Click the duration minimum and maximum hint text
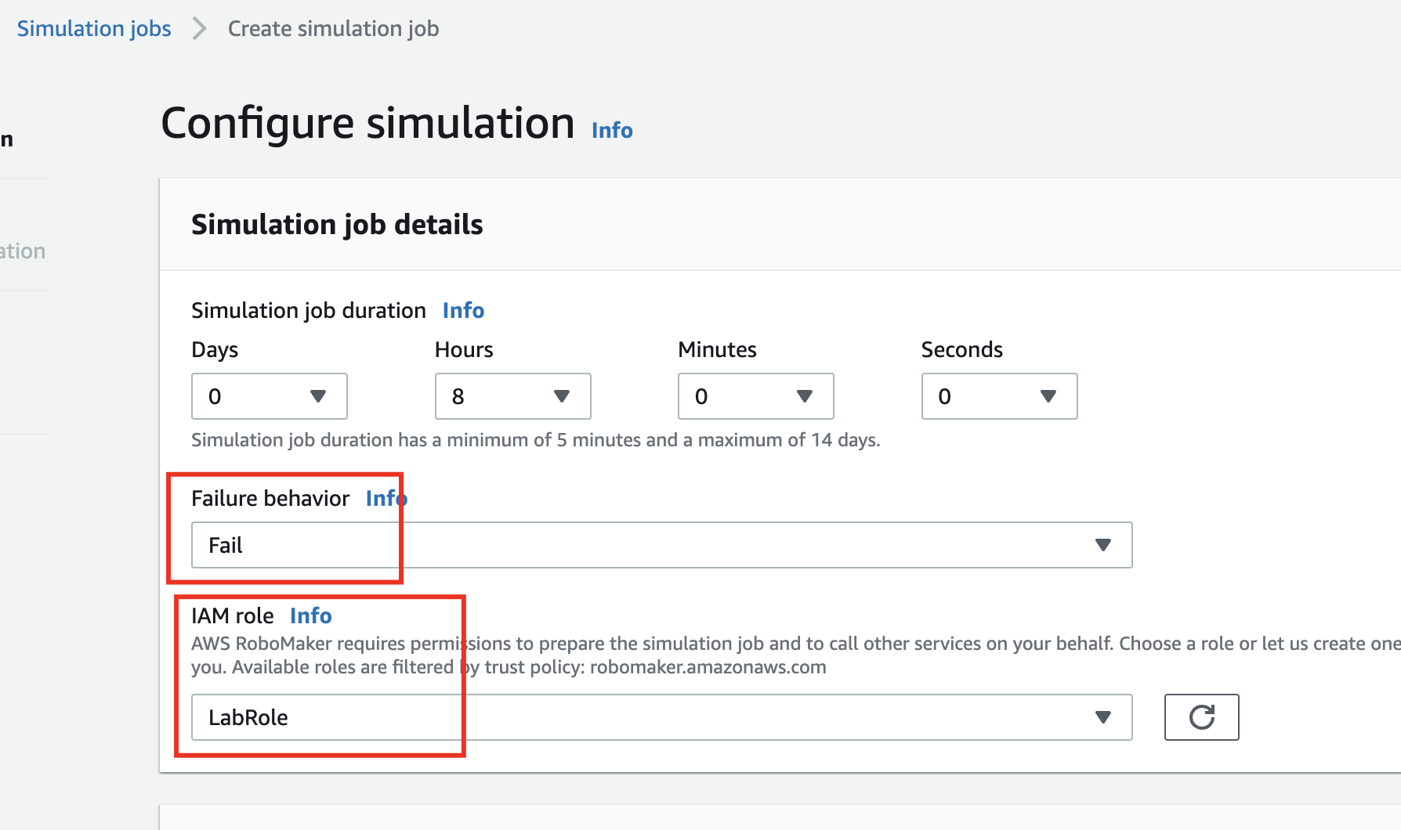The image size is (1401, 830). [x=535, y=440]
